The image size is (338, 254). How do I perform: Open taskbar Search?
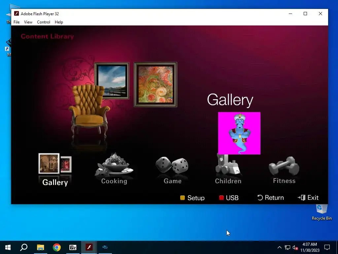pyautogui.click(x=24, y=247)
